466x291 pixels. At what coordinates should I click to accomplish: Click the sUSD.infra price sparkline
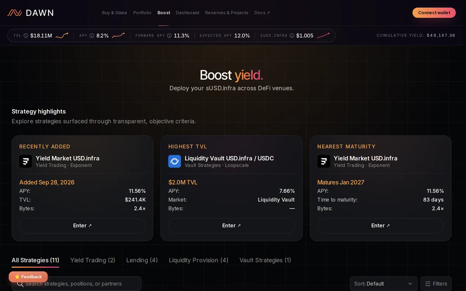[x=323, y=36]
